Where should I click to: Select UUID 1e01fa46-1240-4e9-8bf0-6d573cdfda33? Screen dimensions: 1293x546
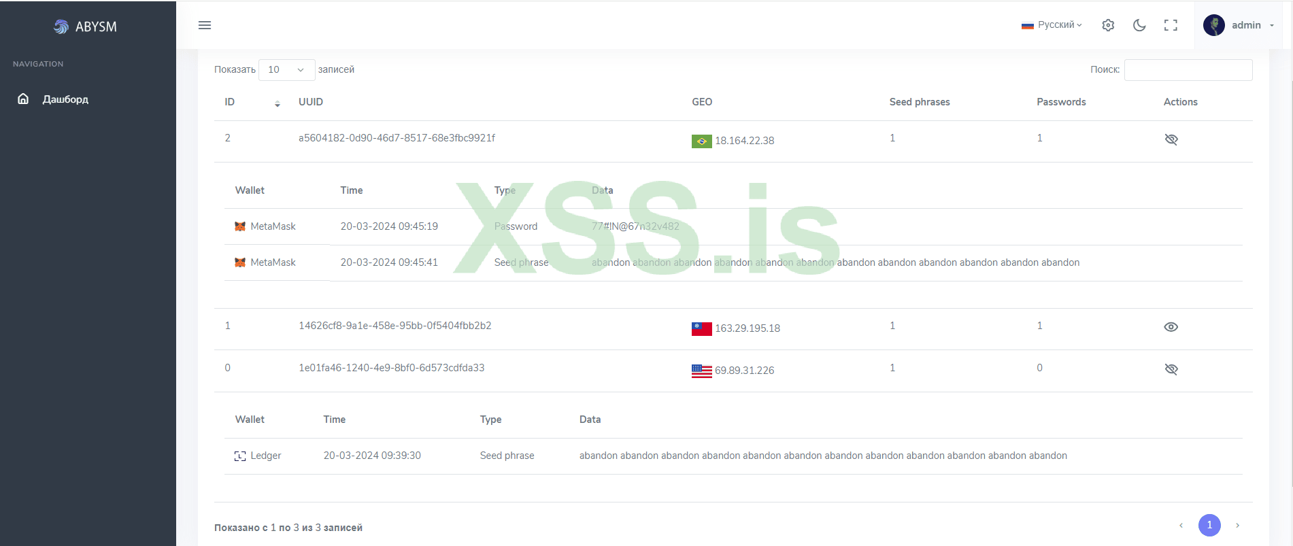[x=392, y=368]
